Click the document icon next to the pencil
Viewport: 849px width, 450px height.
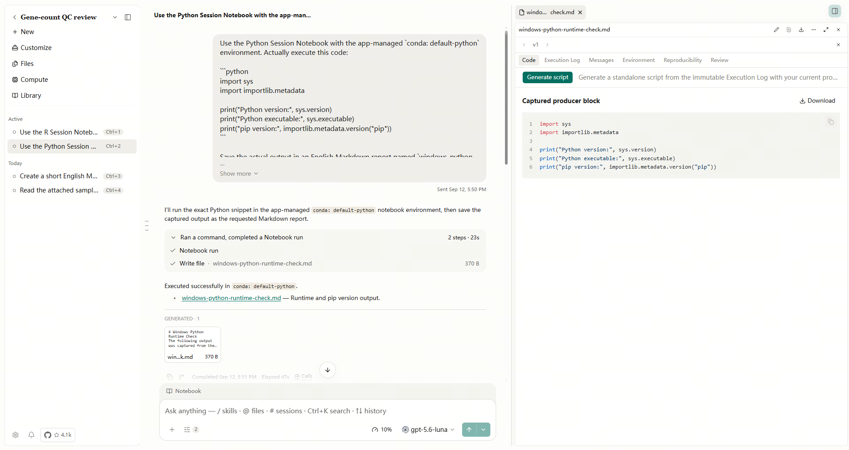(789, 30)
